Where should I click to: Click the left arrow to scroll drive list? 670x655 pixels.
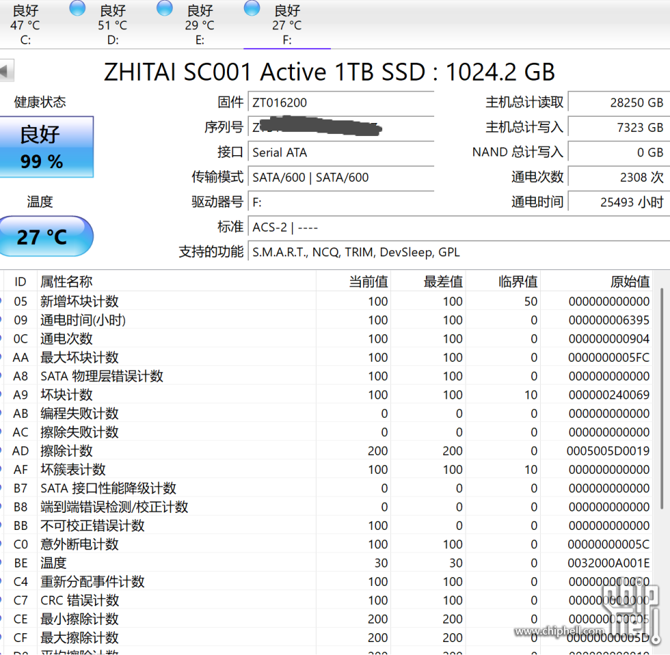pyautogui.click(x=7, y=70)
